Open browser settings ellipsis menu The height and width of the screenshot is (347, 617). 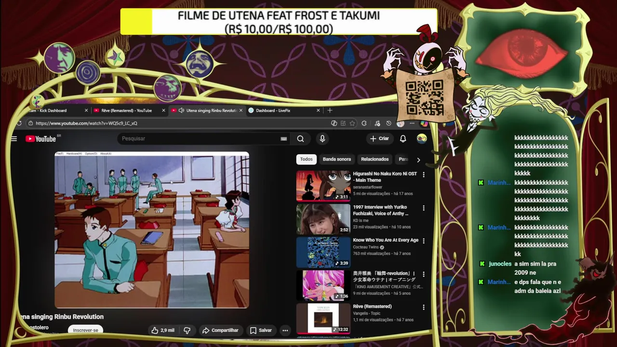[x=412, y=123]
